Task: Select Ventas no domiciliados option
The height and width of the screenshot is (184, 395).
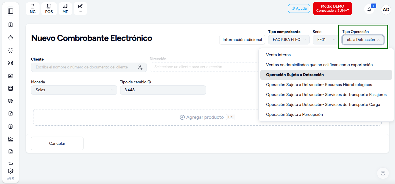Action: [326, 65]
